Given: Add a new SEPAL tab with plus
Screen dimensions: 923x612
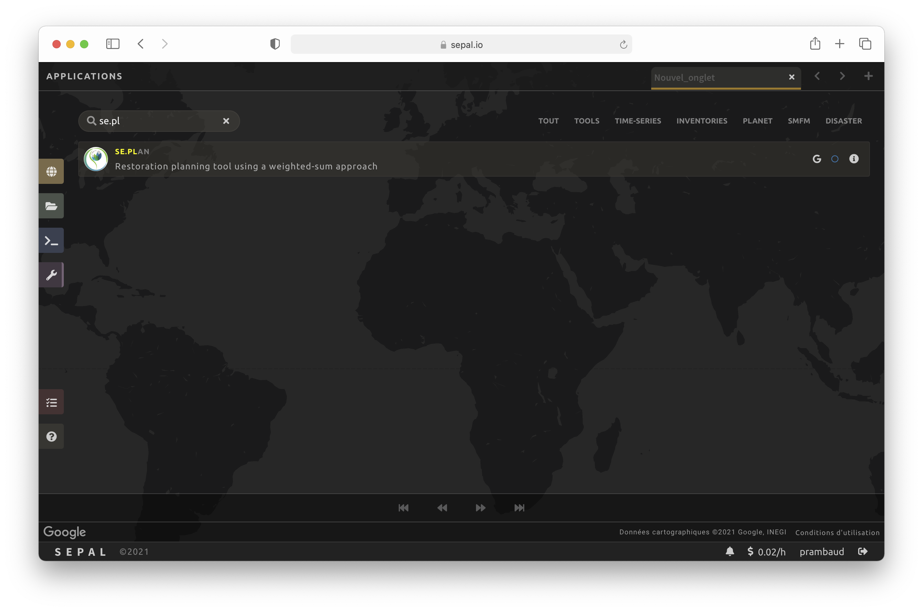Looking at the screenshot, I should [x=868, y=76].
